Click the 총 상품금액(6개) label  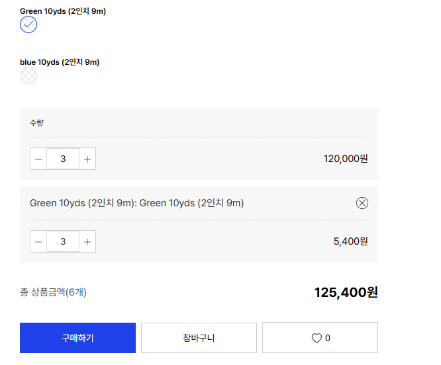[53, 292]
